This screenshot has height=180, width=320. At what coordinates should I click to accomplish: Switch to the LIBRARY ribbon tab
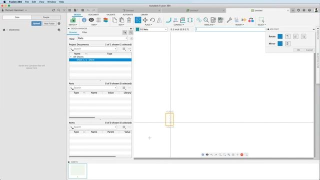(144, 14)
